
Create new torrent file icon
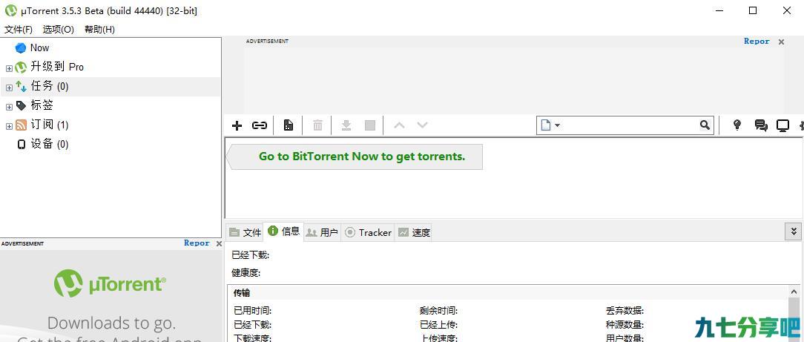pyautogui.click(x=289, y=125)
